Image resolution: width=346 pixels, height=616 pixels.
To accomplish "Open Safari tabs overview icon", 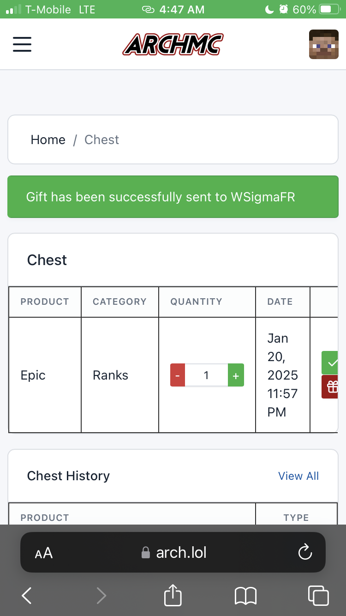I will click(318, 595).
